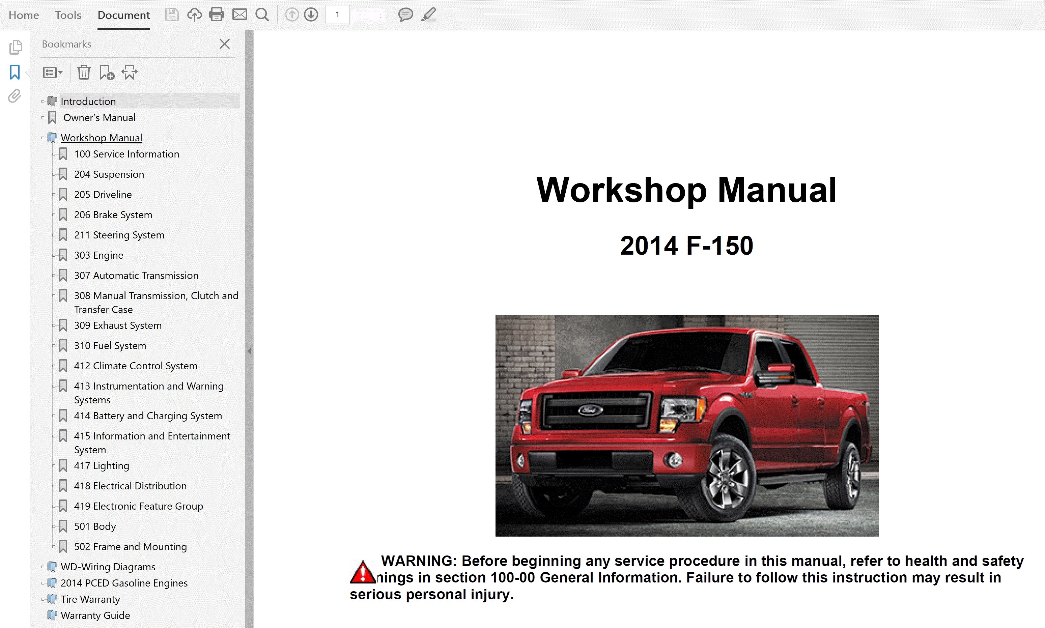The image size is (1045, 628).
Task: Open bookmarks options dropdown menu
Action: pos(53,73)
